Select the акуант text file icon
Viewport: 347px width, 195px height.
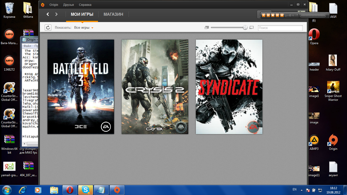click(x=333, y=169)
